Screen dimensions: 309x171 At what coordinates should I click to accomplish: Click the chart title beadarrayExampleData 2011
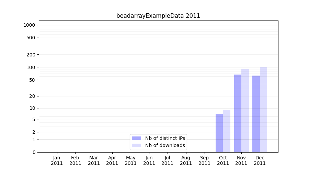(x=158, y=16)
